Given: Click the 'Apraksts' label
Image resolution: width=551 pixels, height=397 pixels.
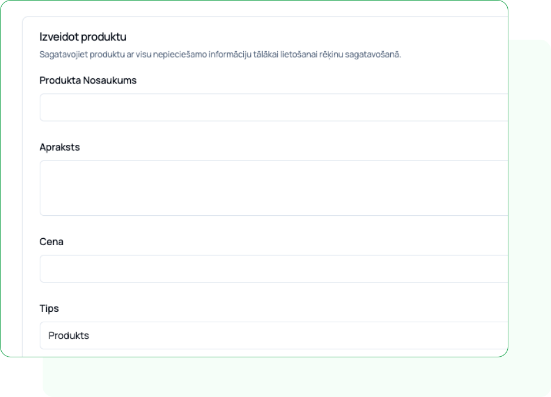Looking at the screenshot, I should tap(59, 147).
